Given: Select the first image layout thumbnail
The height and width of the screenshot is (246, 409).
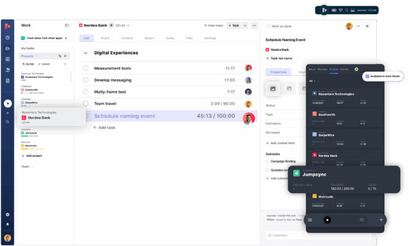Looking at the screenshot, I should pyautogui.click(x=273, y=89).
